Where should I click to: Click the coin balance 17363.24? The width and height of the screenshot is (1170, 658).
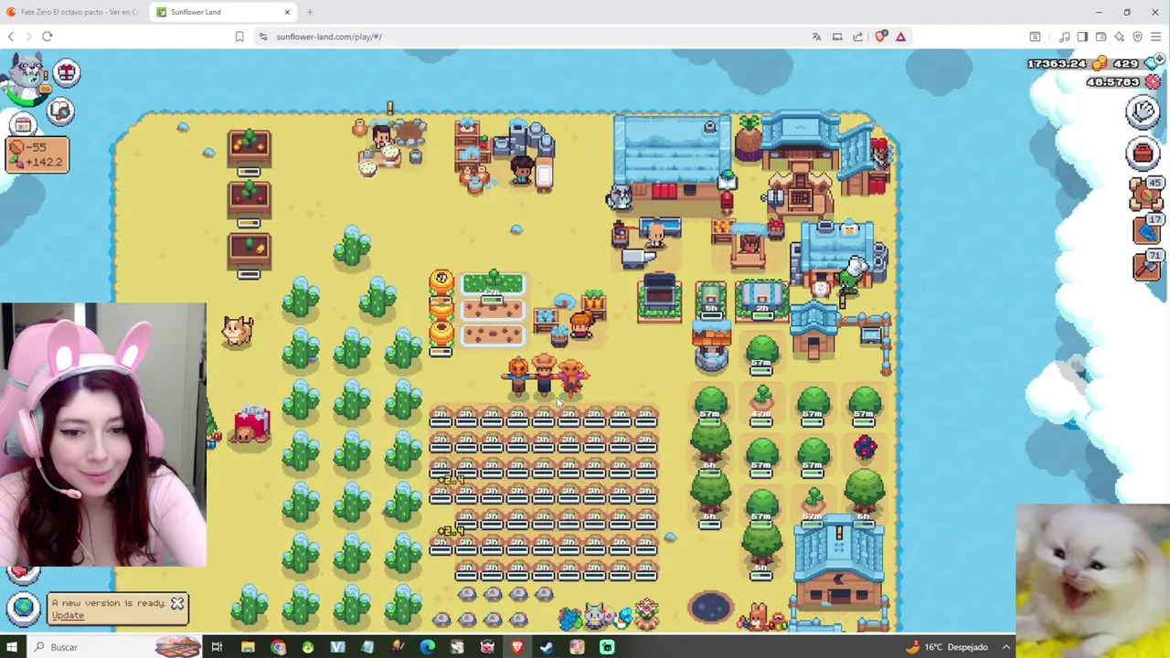(1057, 64)
